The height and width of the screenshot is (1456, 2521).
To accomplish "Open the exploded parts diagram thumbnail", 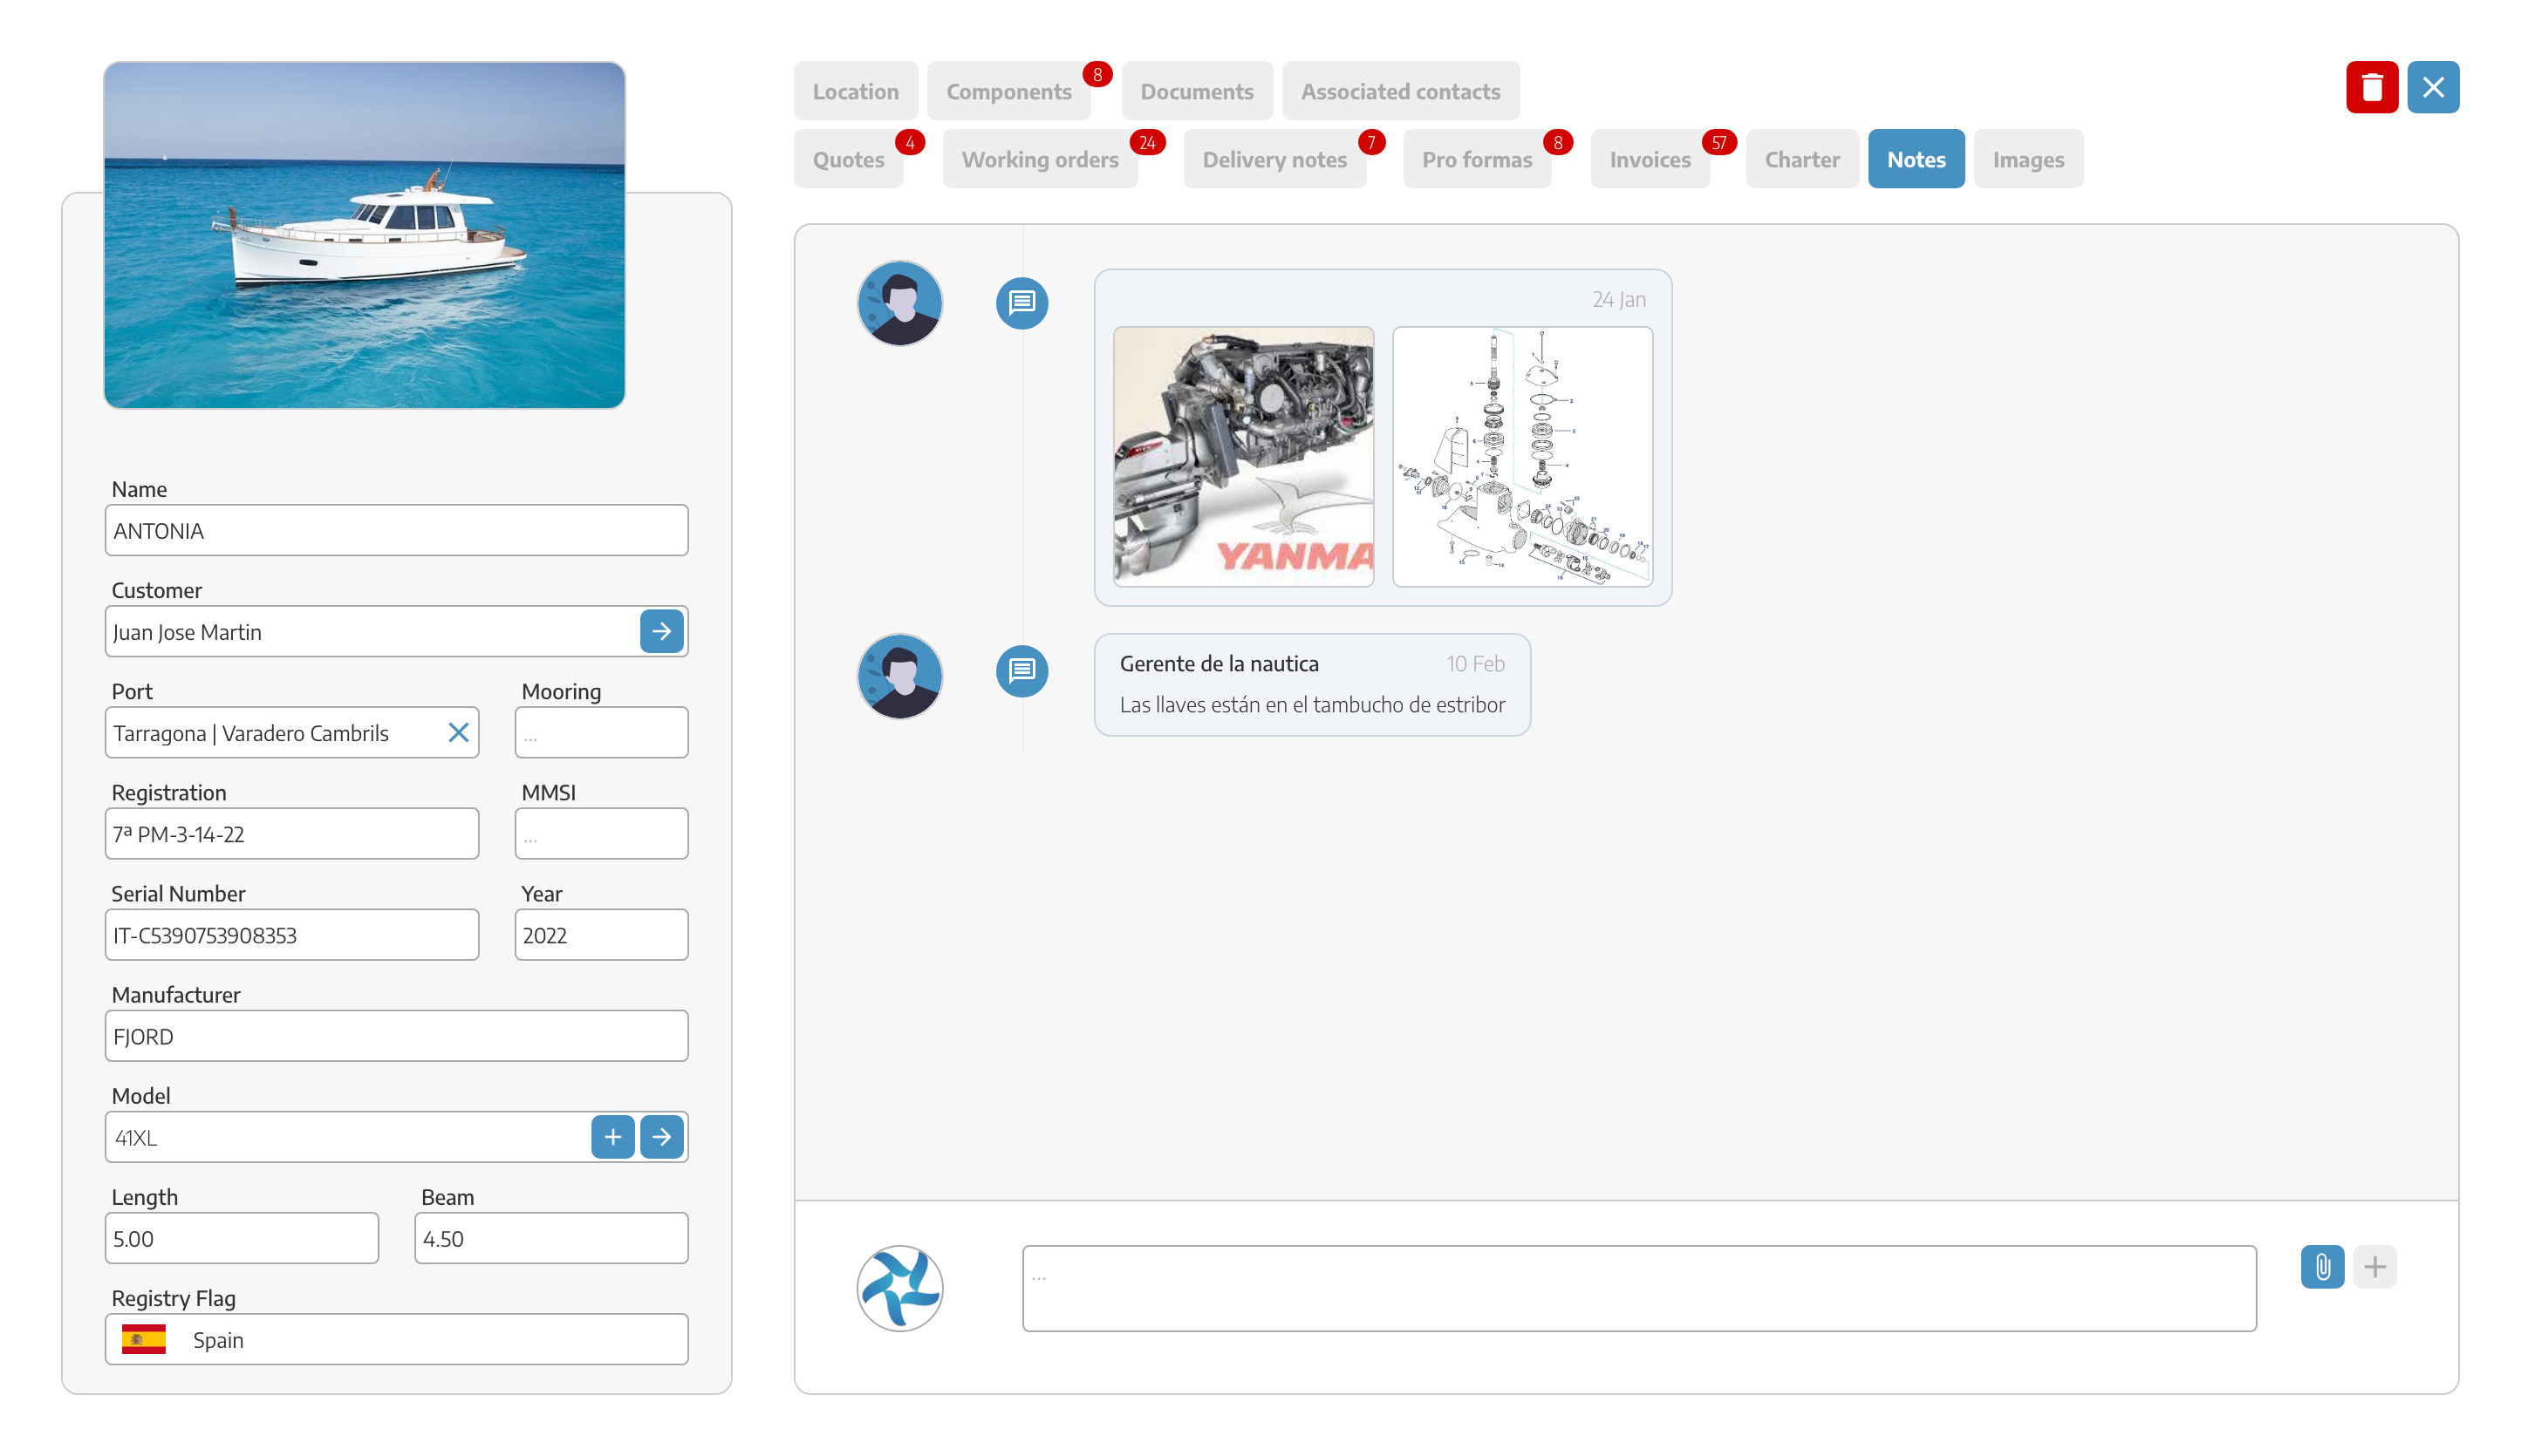I will (x=1522, y=456).
